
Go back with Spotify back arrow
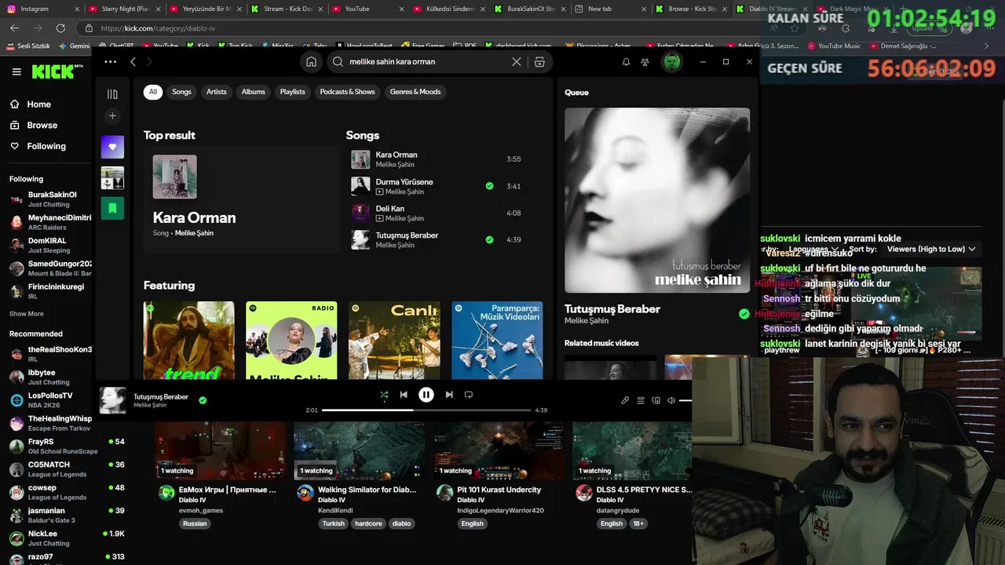tap(133, 62)
